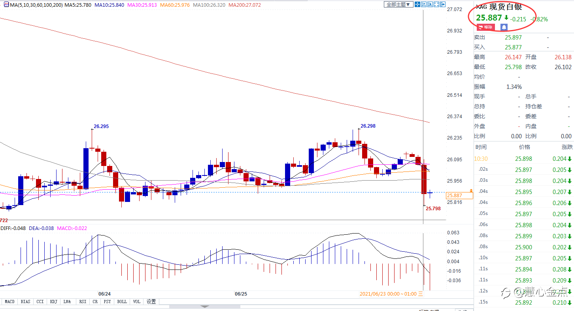The height and width of the screenshot is (311, 574).
Task: Click the MA5:25.780 label
Action: click(x=78, y=5)
